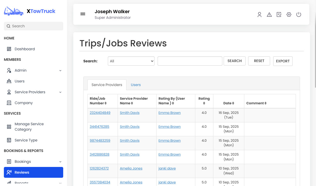The image size is (316, 186).
Task: Sort reviews by the Rating column
Action: [204, 101]
